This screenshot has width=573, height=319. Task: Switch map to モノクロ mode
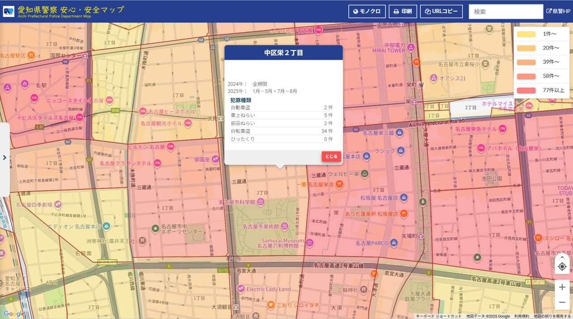coord(367,12)
